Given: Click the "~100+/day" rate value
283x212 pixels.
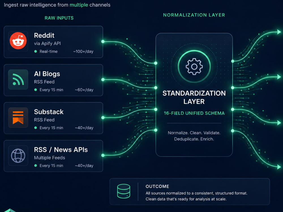Looking at the screenshot, I should pos(83,51).
